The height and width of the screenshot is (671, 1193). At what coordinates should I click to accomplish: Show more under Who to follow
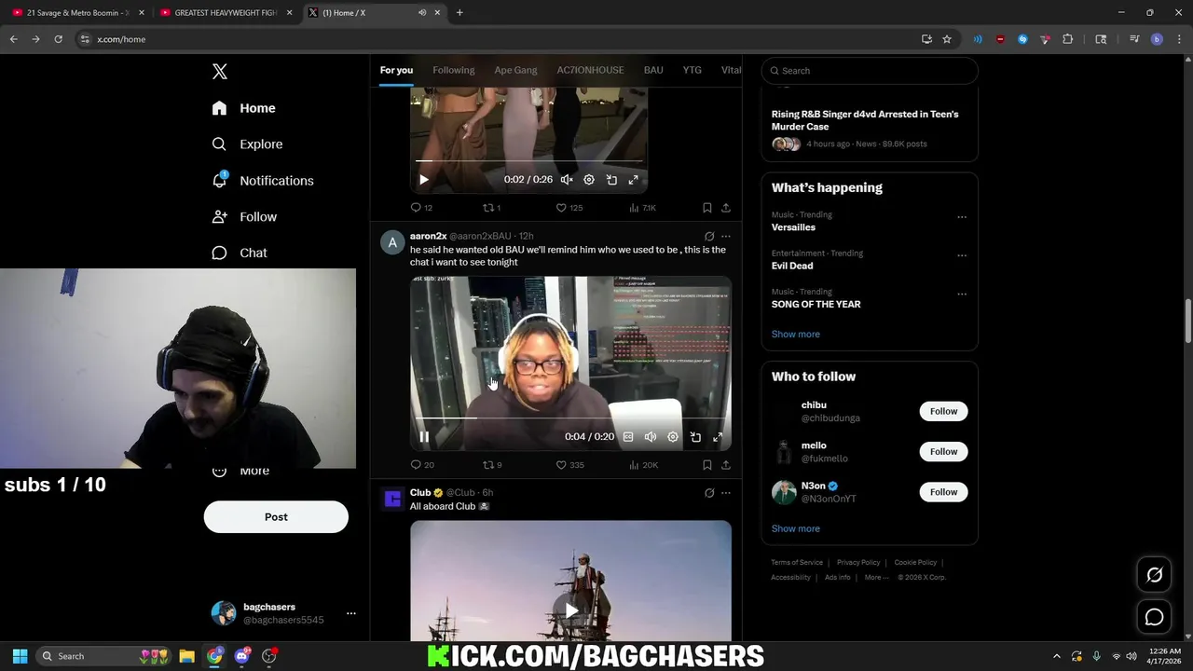click(795, 529)
